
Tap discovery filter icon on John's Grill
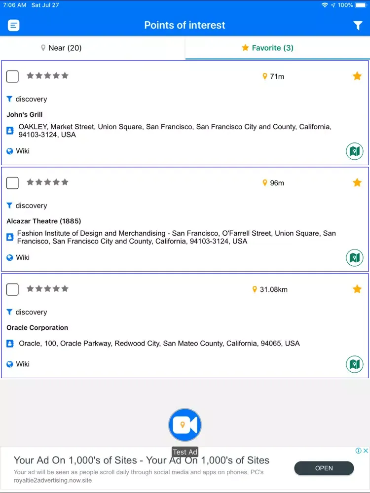[9, 100]
